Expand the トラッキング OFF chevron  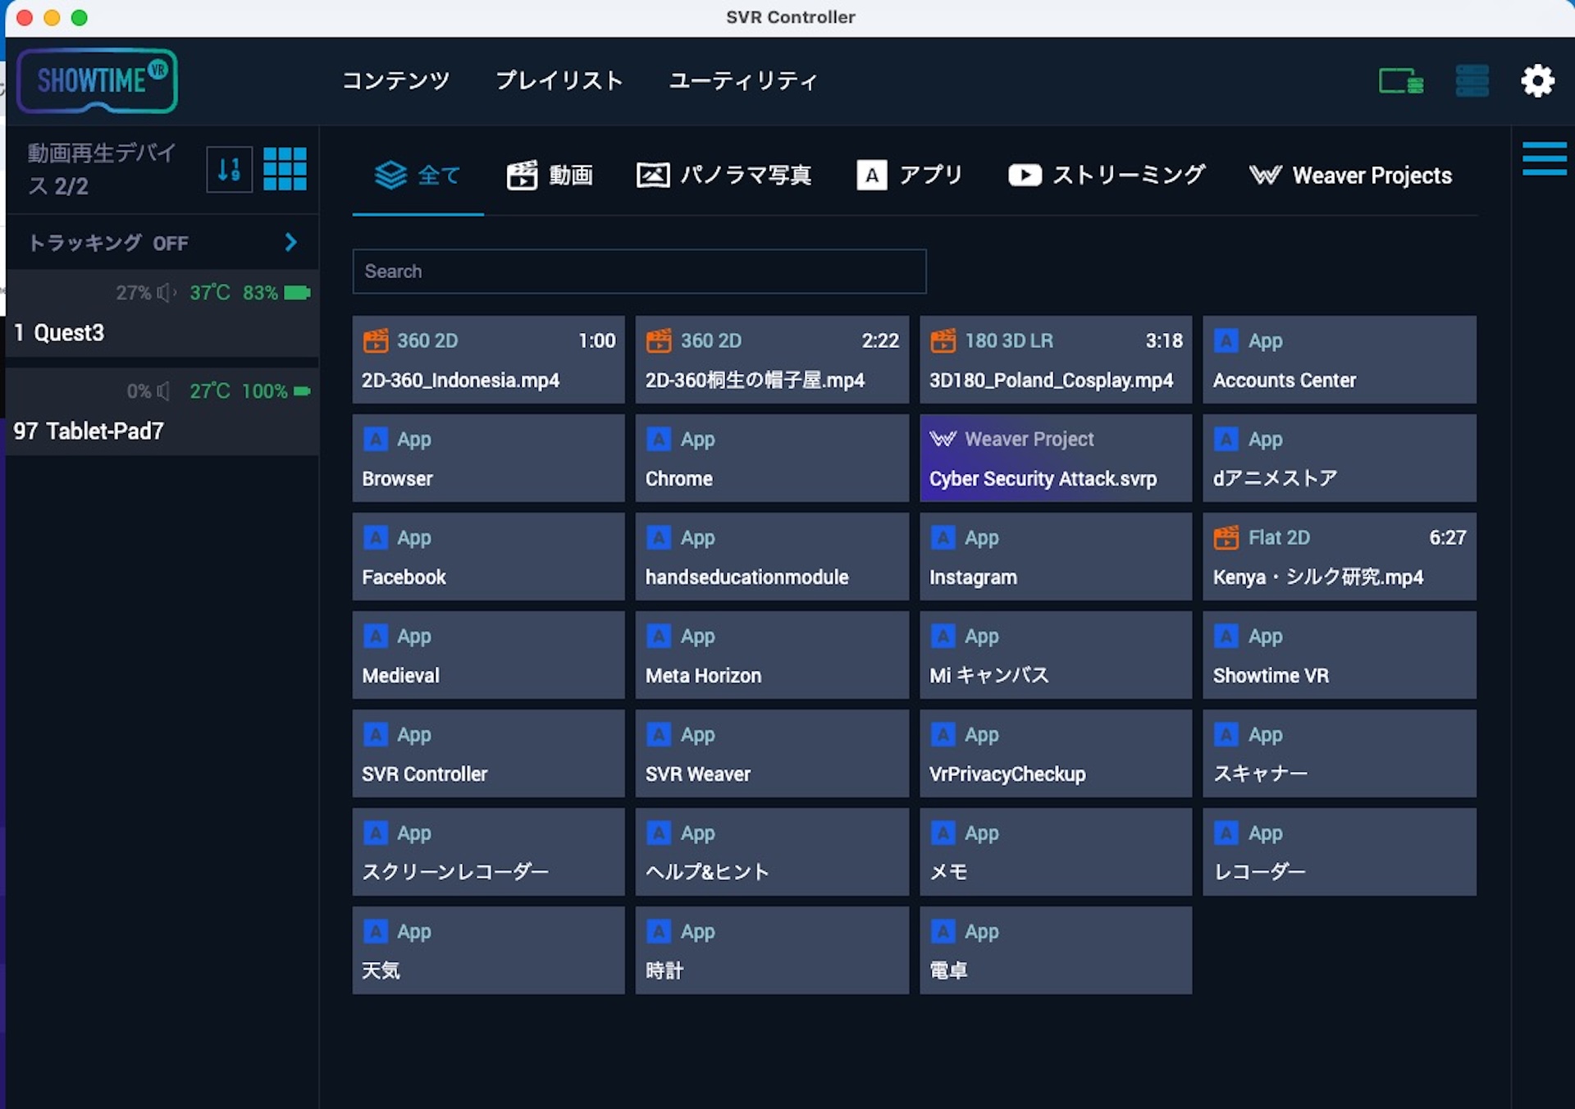290,242
